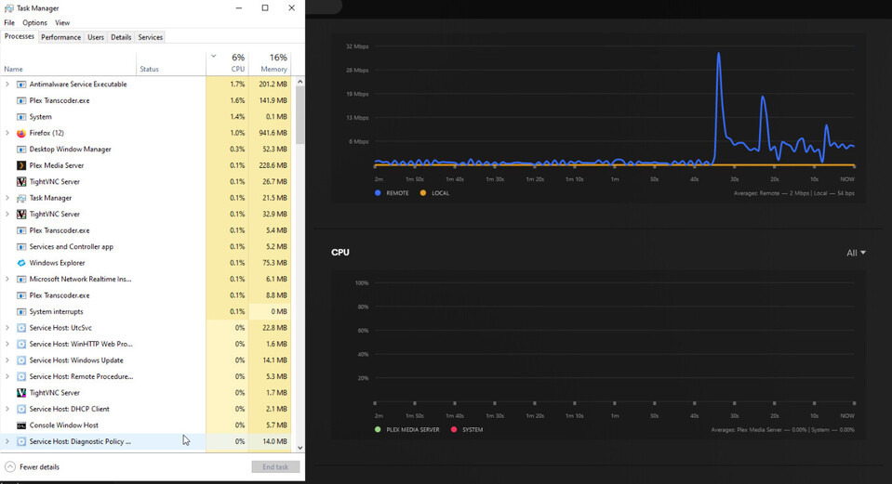Viewport: 892px width, 484px height.
Task: Select the Plex Transcoder.exe row using 5.4 MB
Action: [146, 230]
